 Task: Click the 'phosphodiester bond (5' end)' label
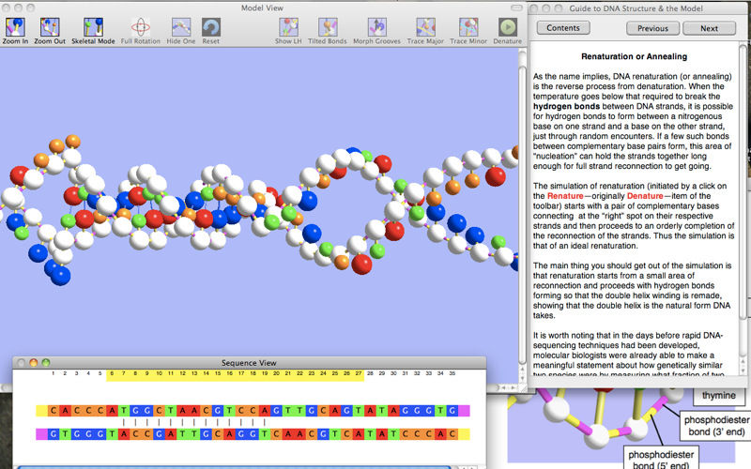coord(661,459)
